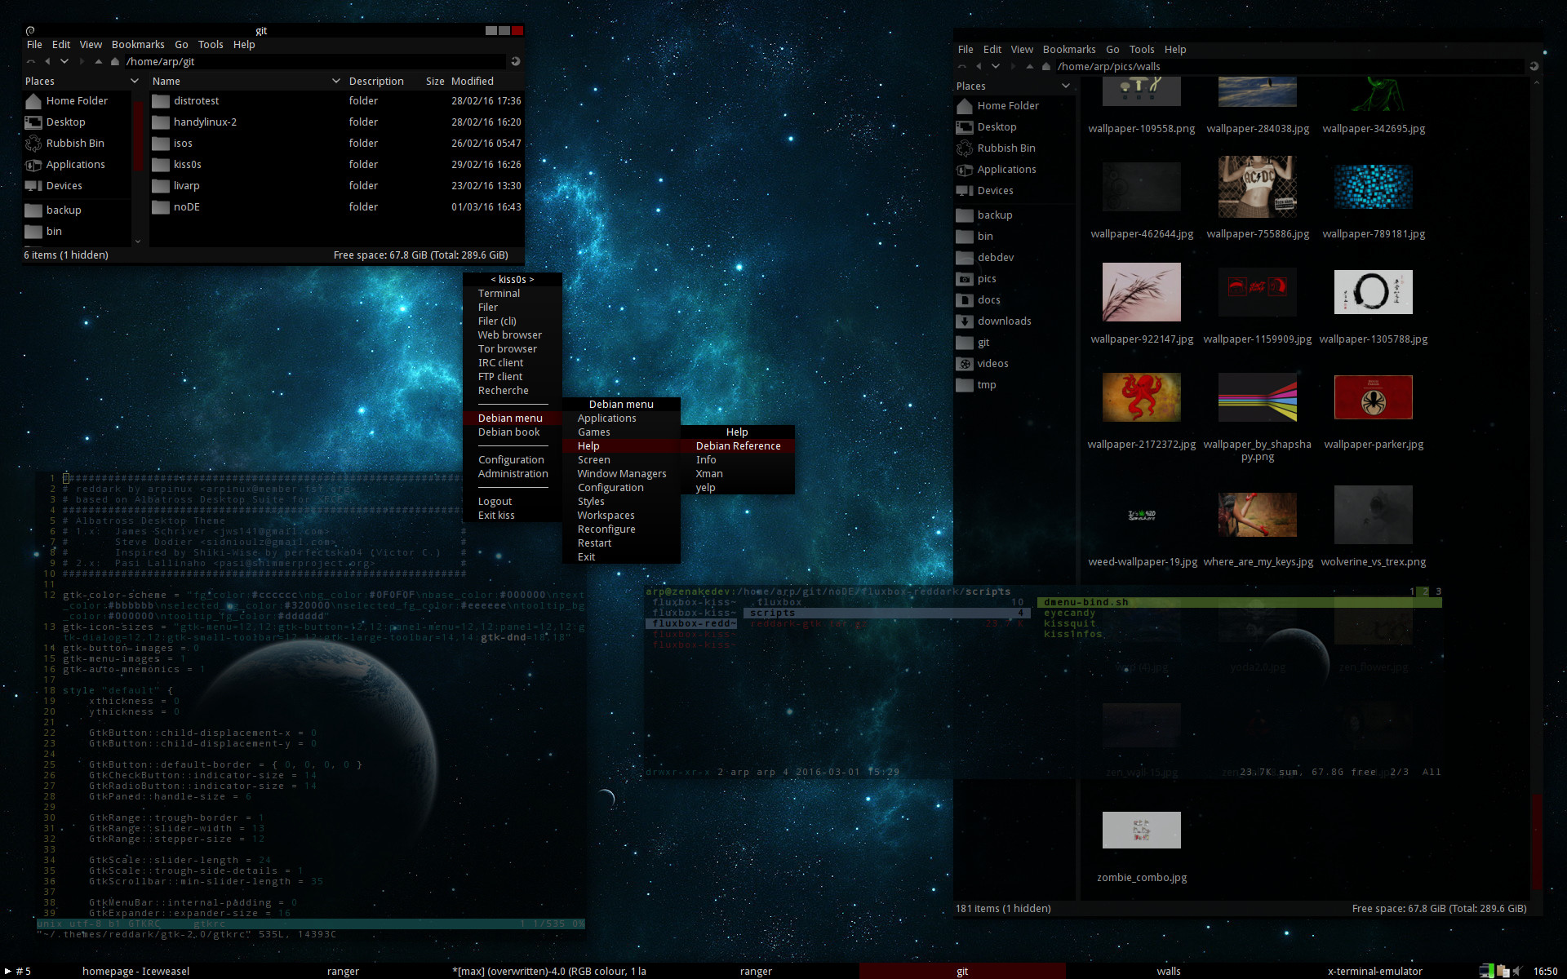This screenshot has width=1567, height=979.
Task: Switch to homepage - Iceweasel taskbar item
Action: (x=135, y=971)
